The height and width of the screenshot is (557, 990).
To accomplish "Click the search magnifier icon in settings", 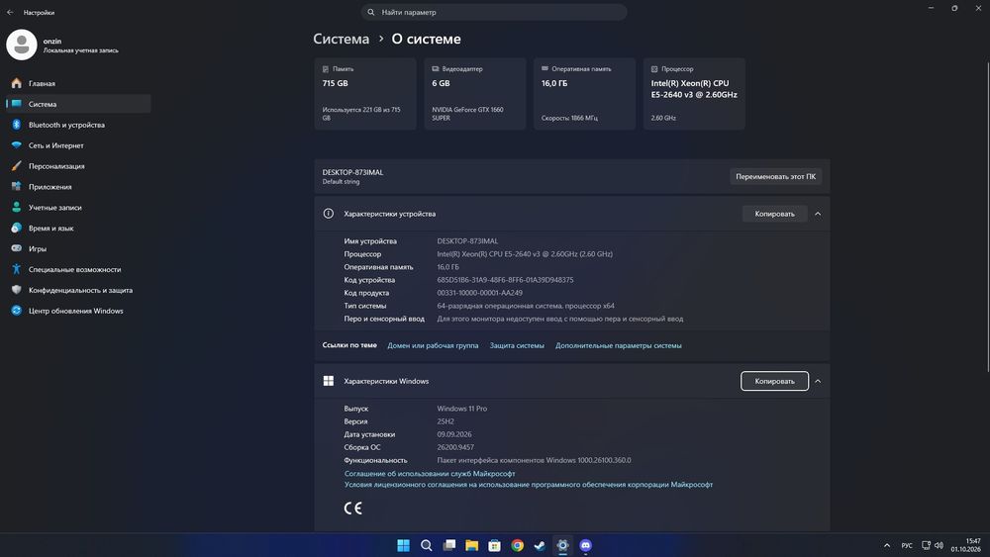I will pos(370,12).
